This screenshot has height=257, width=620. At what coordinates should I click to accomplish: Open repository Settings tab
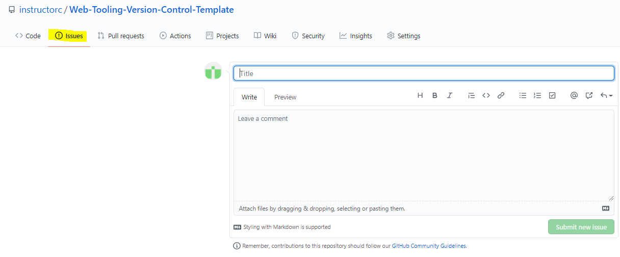pyautogui.click(x=404, y=36)
